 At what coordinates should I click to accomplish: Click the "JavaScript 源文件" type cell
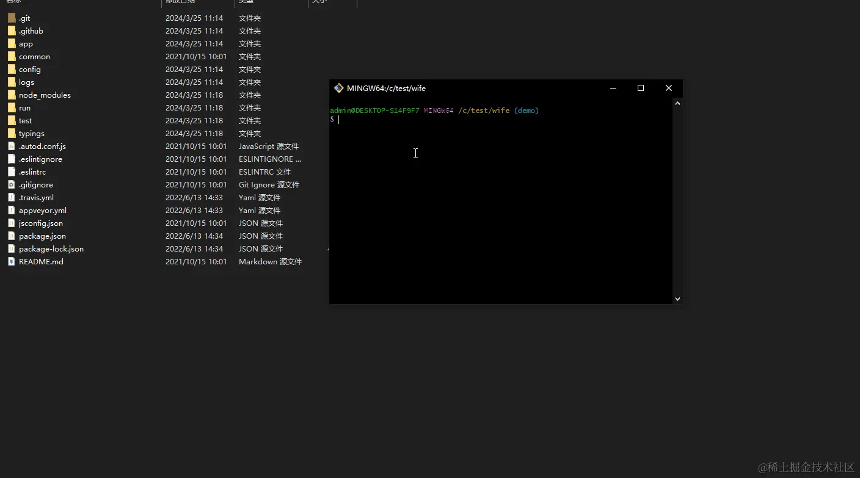269,147
